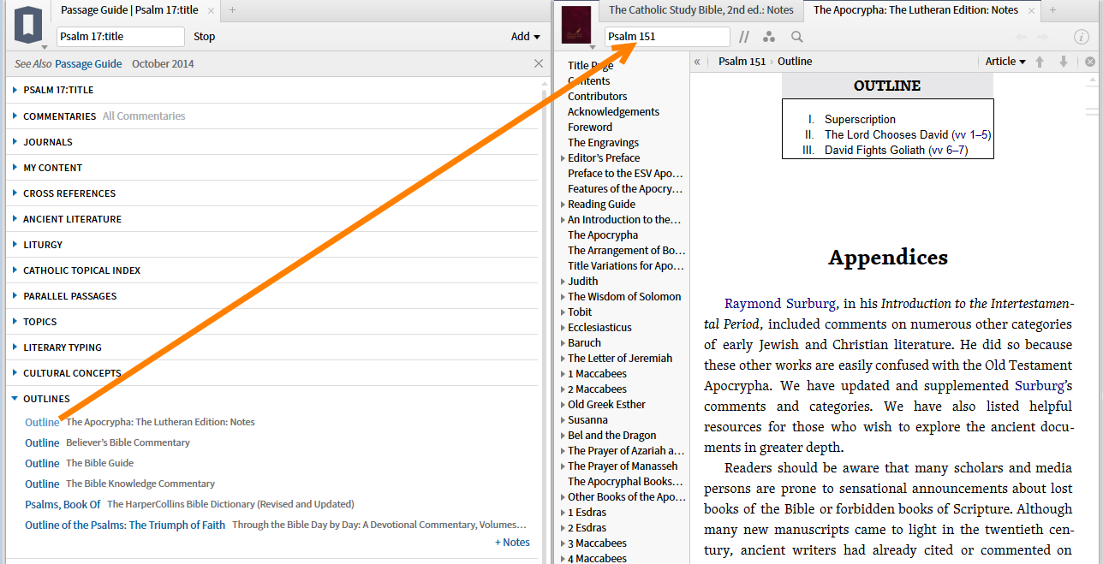
Task: Jump to next article with down arrow
Action: [x=1064, y=62]
